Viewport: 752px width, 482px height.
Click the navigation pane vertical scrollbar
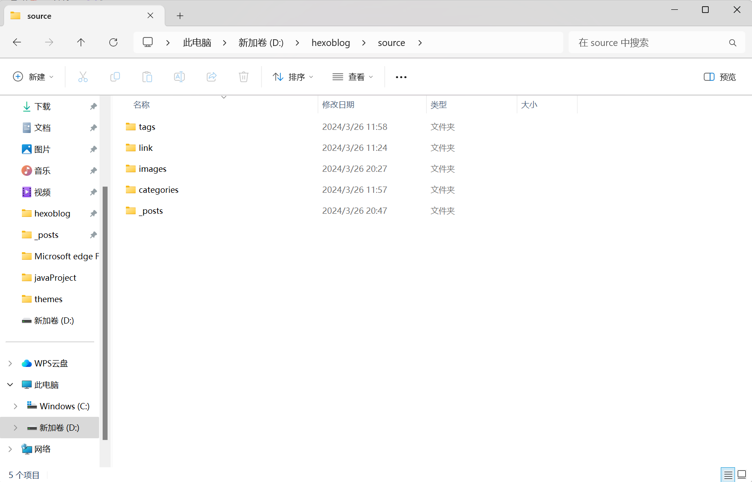105,312
